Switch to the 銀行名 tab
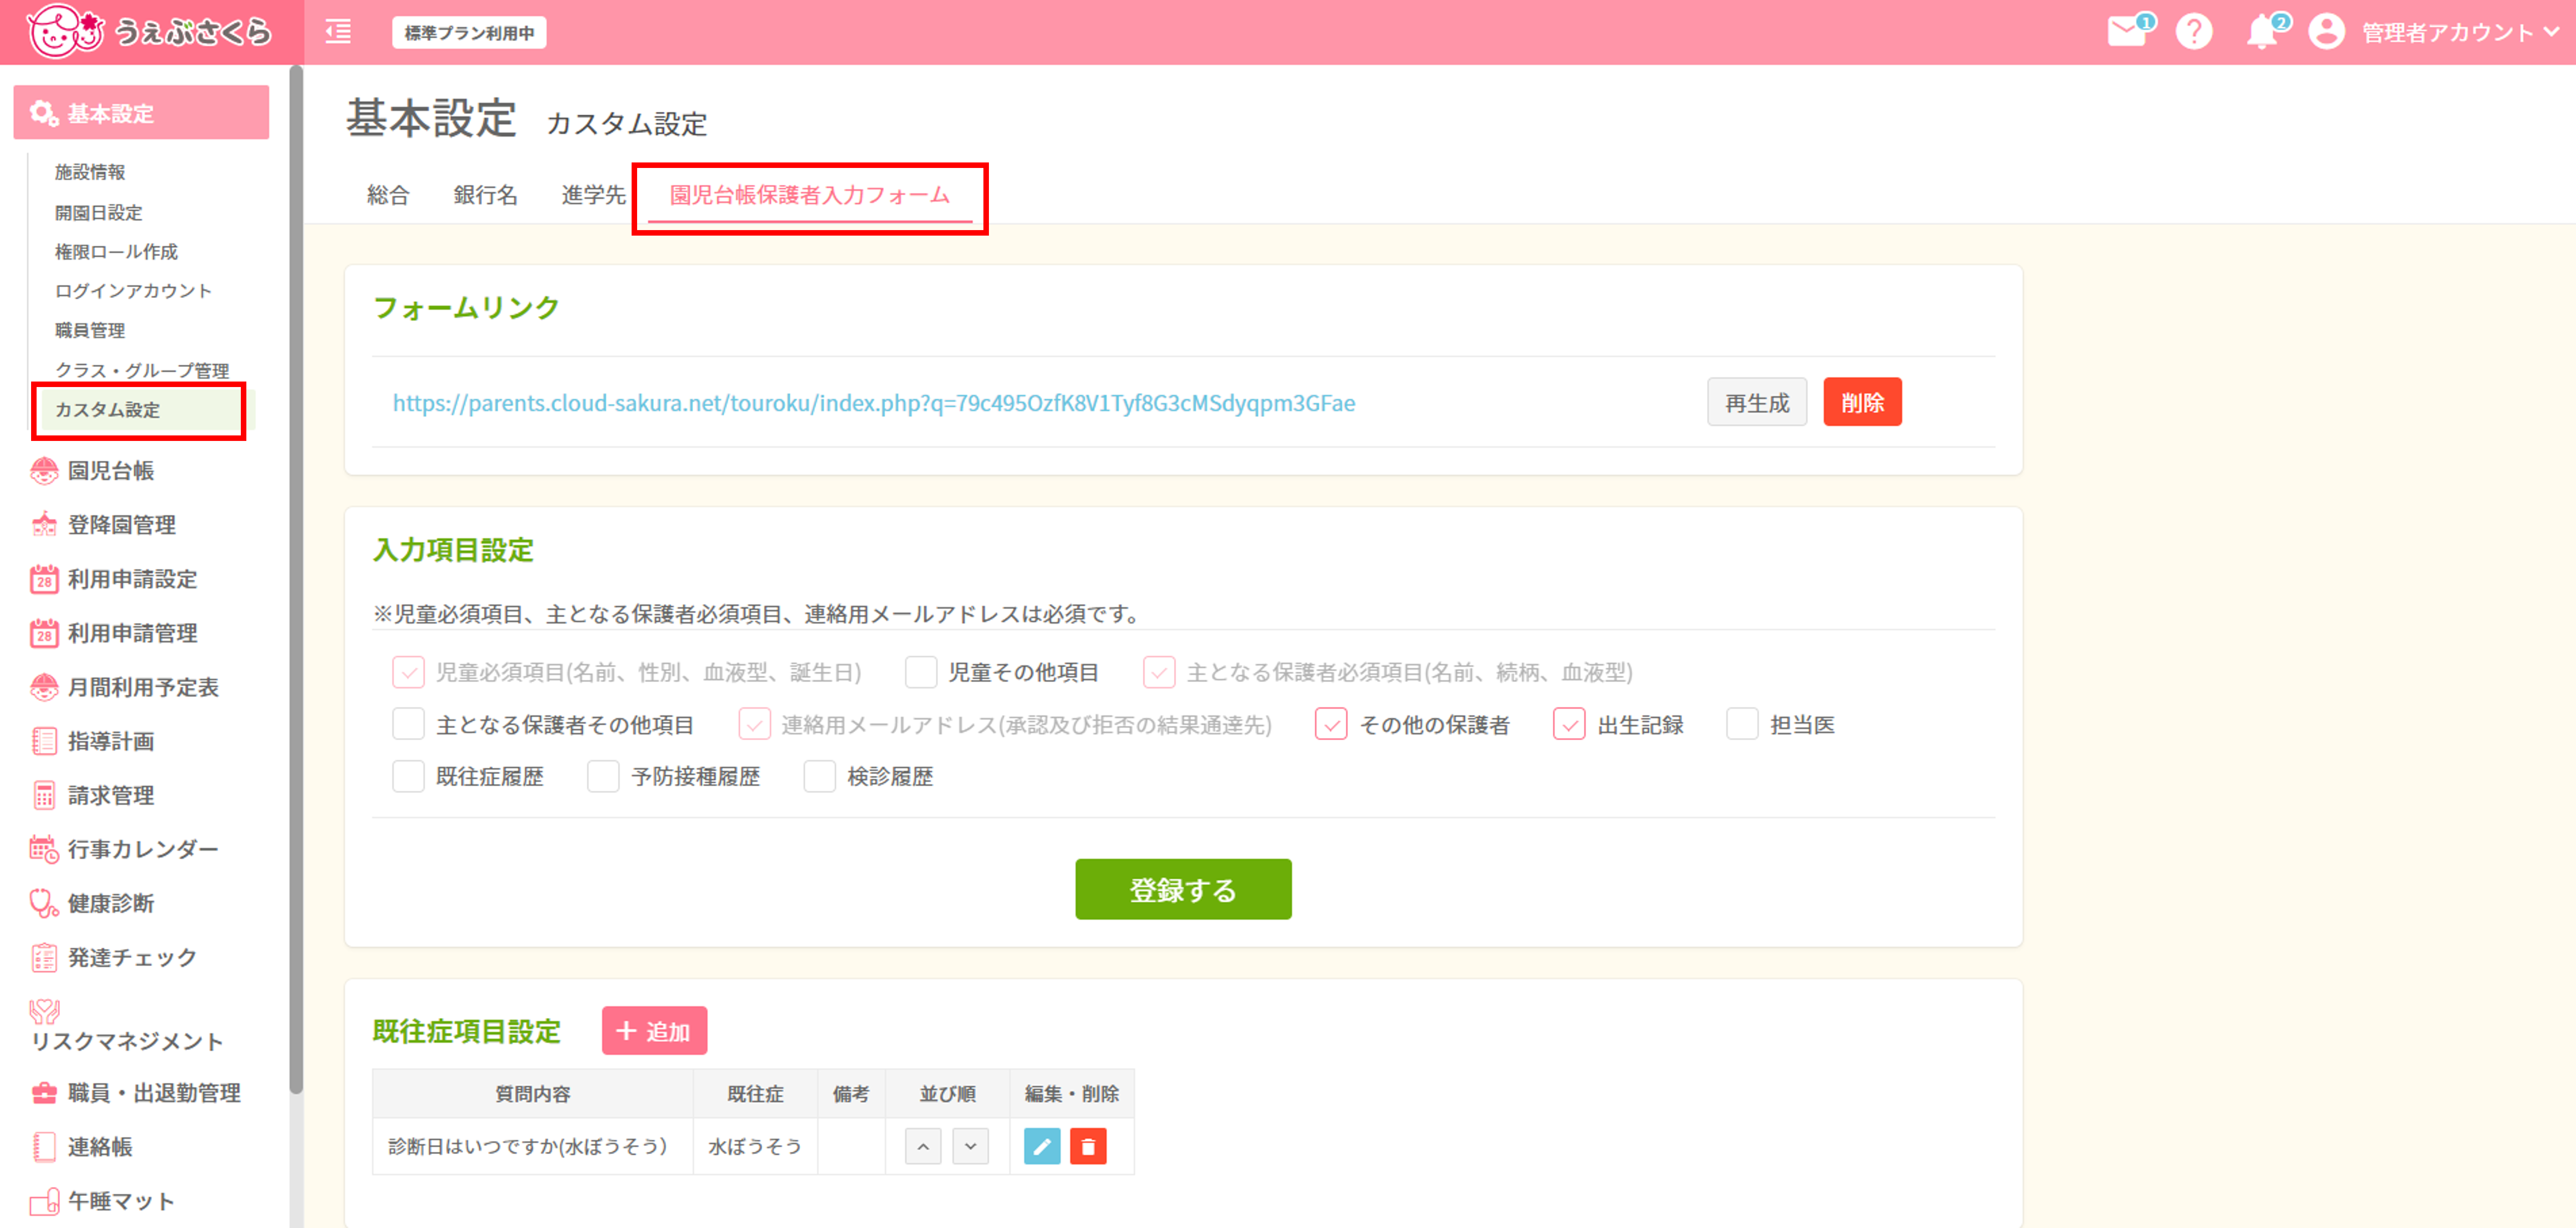The height and width of the screenshot is (1228, 2576). click(x=485, y=194)
